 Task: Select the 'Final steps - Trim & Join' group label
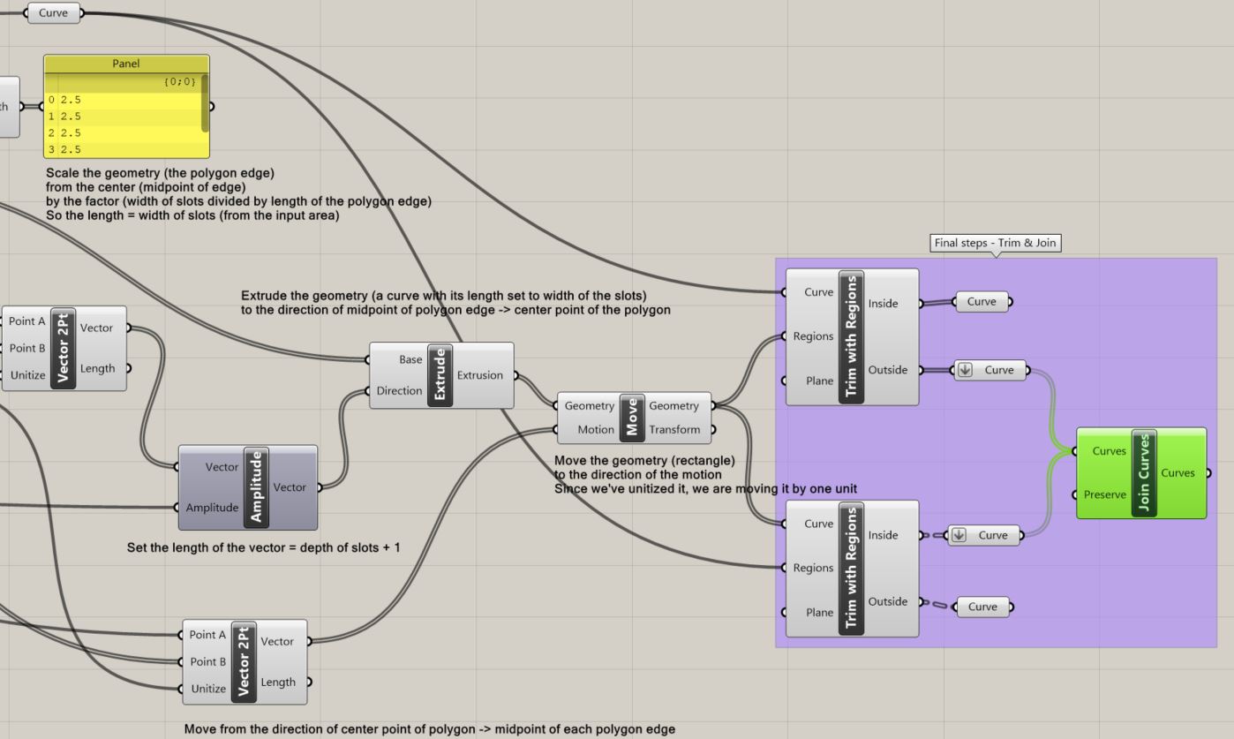(996, 243)
